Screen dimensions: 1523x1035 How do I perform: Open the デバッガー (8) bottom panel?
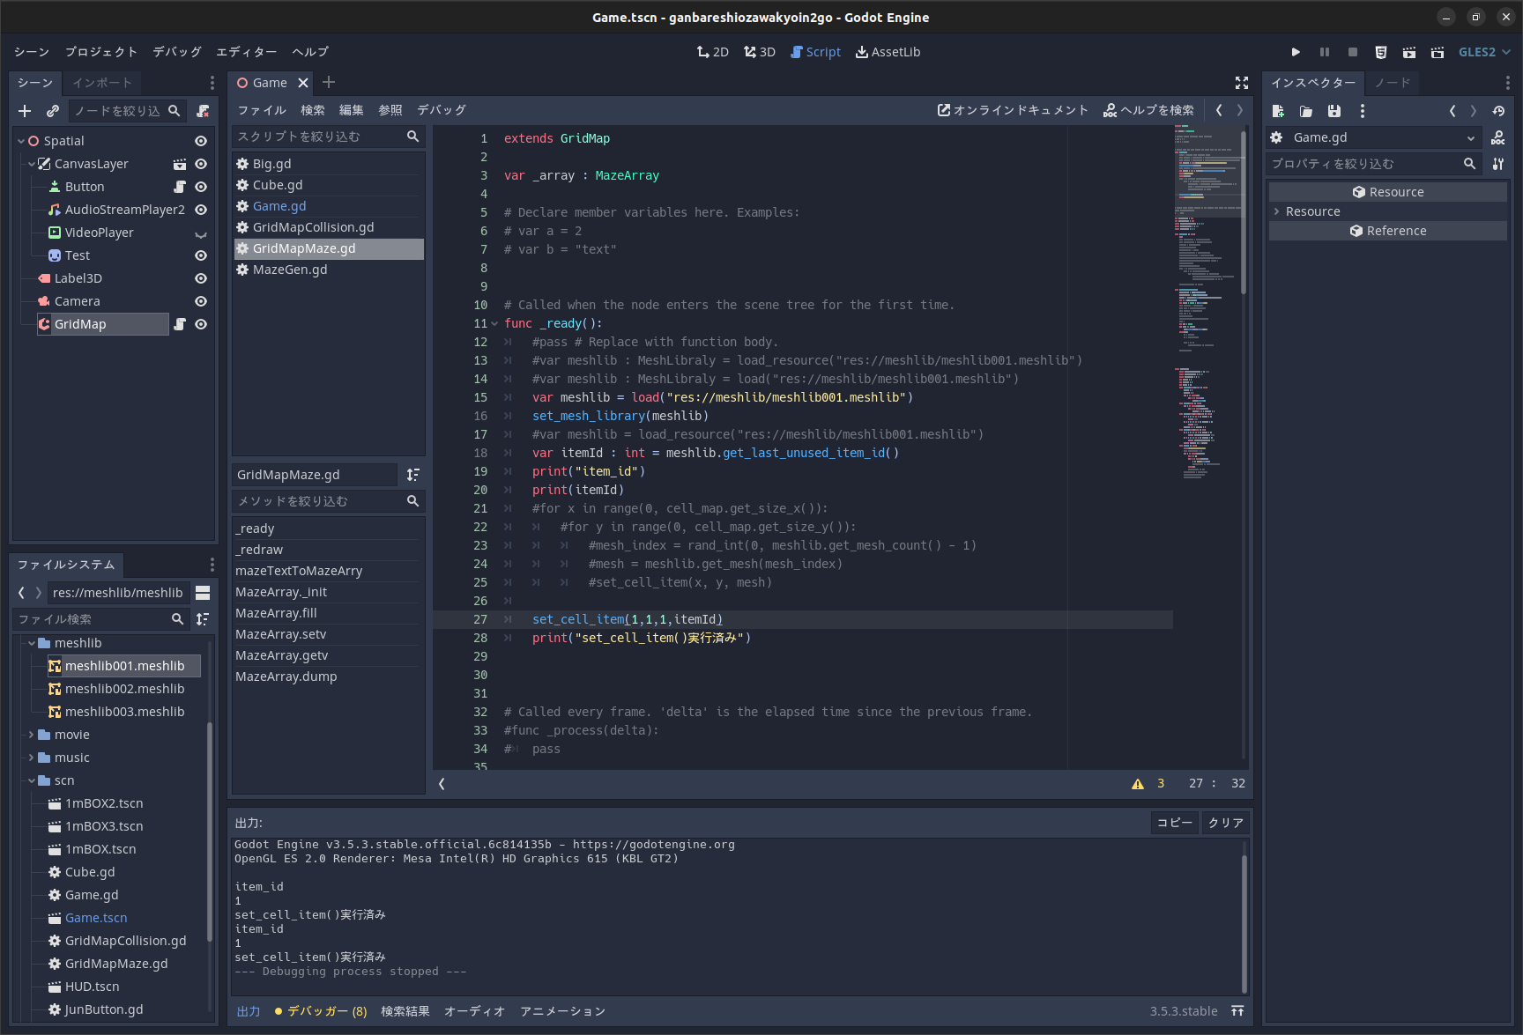(x=321, y=1011)
